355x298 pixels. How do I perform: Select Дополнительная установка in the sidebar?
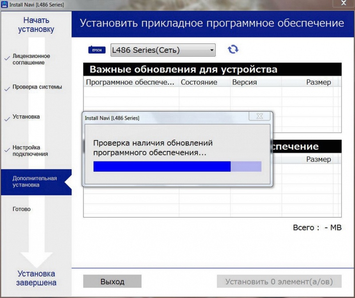point(35,182)
